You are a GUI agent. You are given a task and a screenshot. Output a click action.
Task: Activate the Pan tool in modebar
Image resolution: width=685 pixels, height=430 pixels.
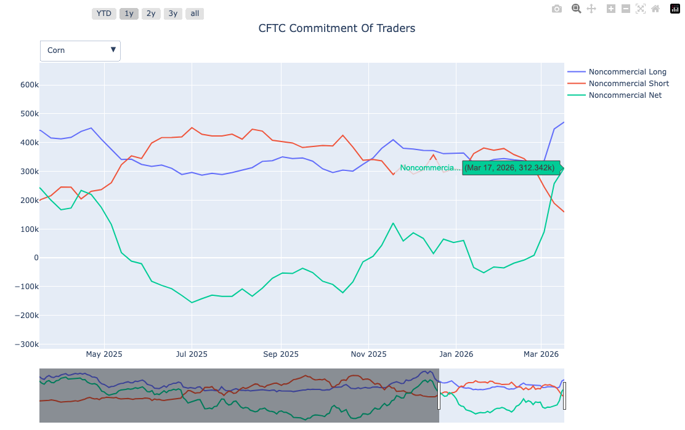(591, 9)
